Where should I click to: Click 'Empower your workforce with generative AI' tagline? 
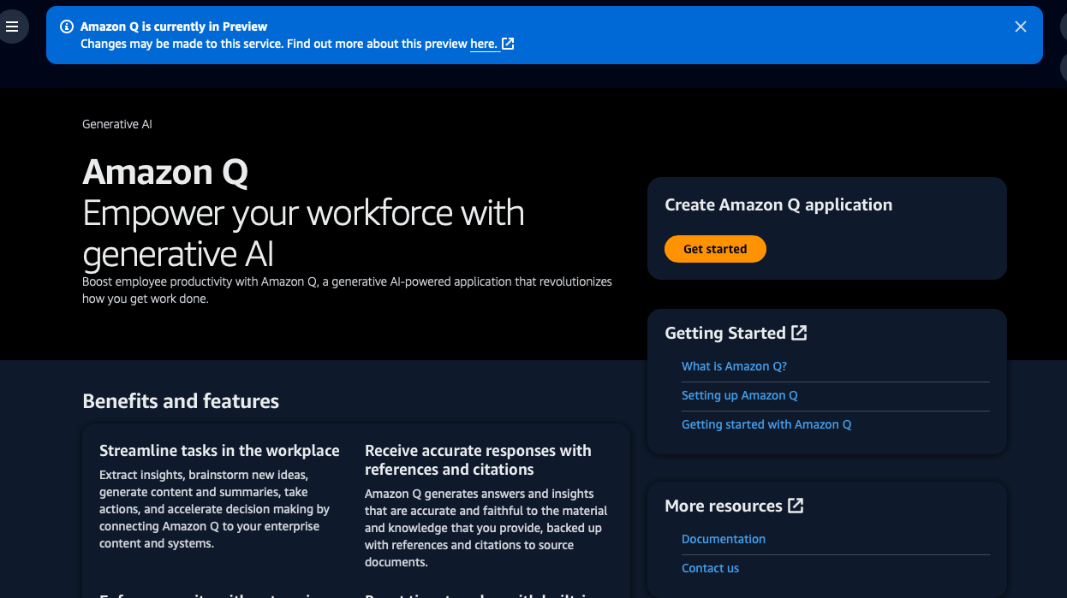303,234
